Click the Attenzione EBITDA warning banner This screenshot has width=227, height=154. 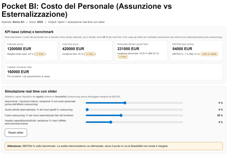pyautogui.click(x=114, y=146)
